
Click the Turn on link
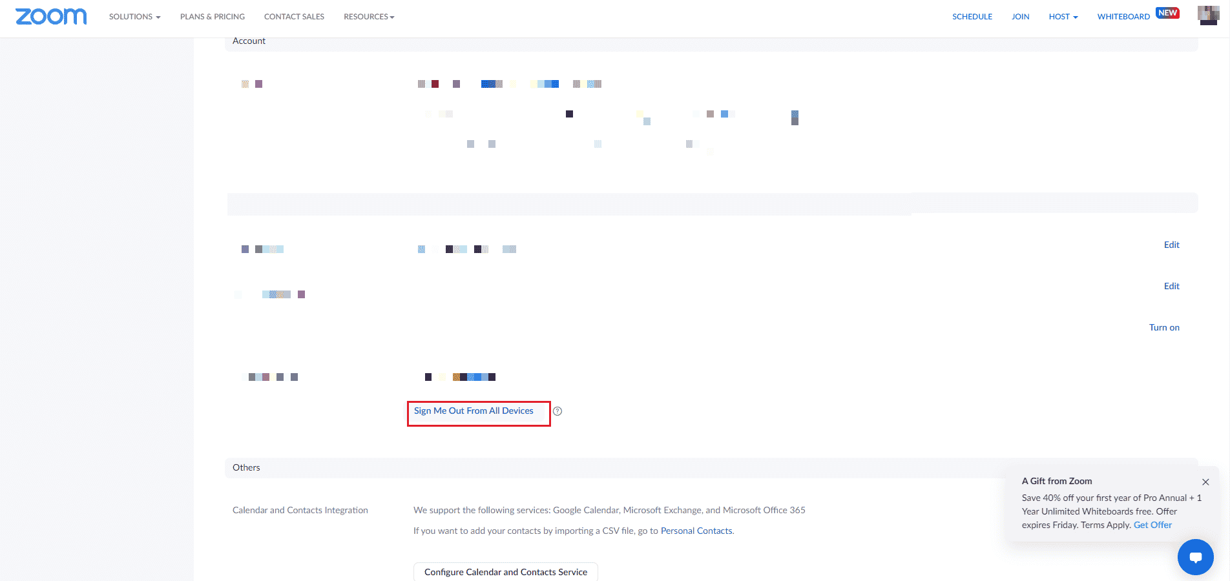(1164, 328)
